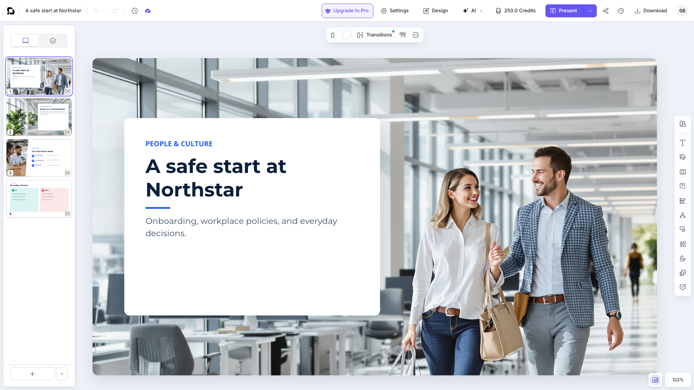Viewport: 694px width, 390px height.
Task: Expand the redo history dropdown arrow
Action: tap(124, 11)
